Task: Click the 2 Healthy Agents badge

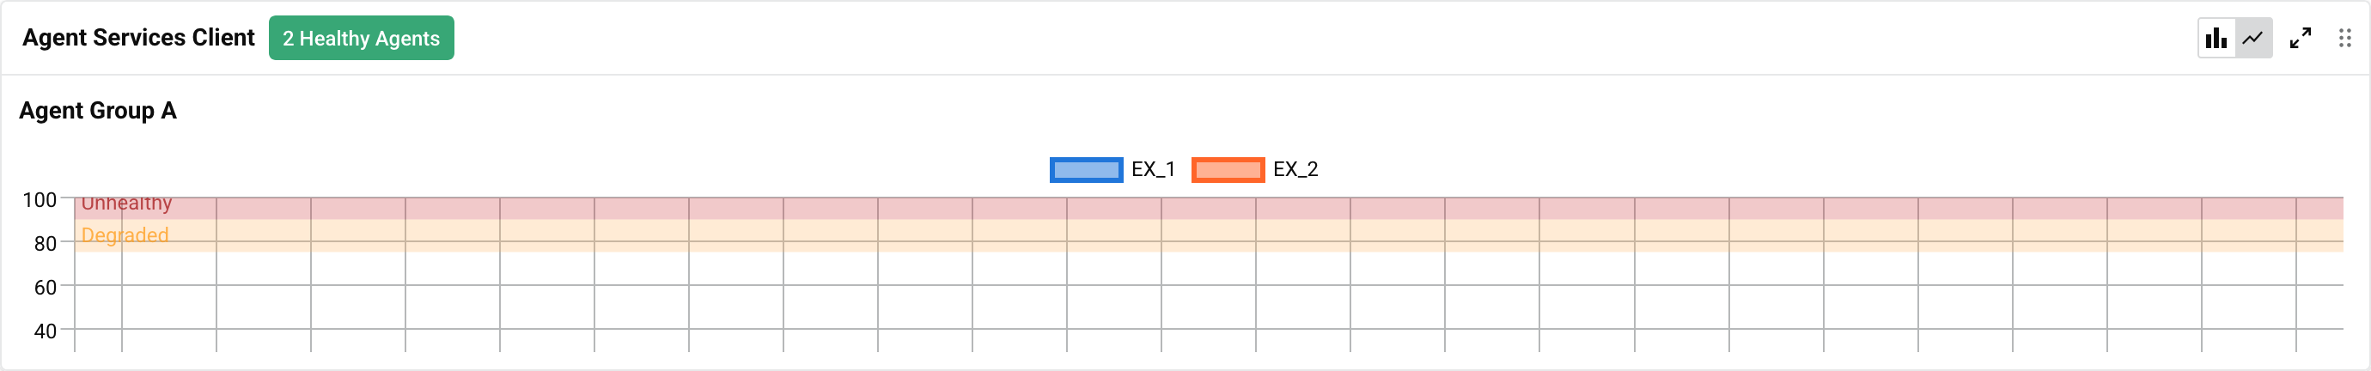Action: (x=361, y=38)
